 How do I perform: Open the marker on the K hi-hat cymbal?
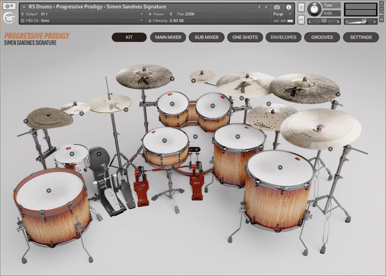[x=126, y=110]
